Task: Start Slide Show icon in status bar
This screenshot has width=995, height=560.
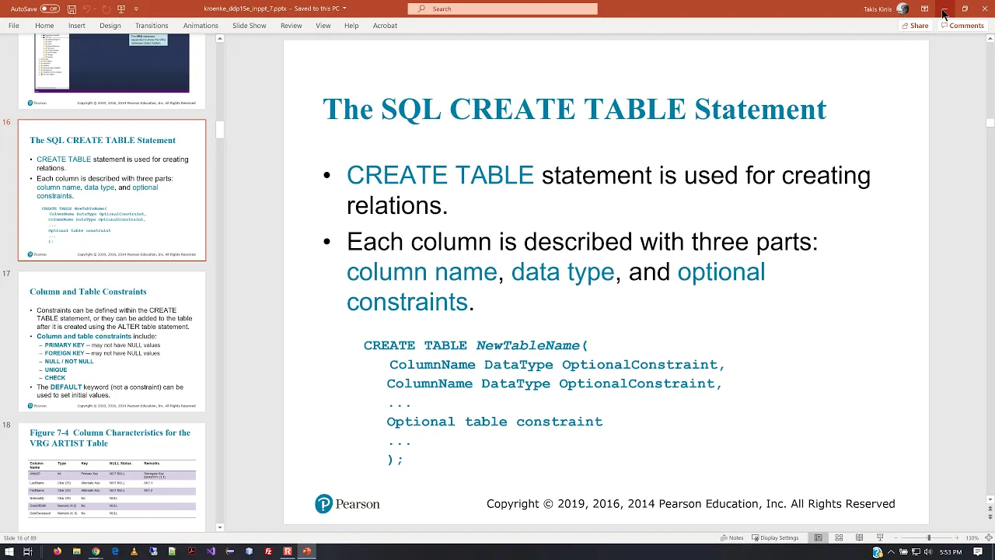Action: point(880,538)
